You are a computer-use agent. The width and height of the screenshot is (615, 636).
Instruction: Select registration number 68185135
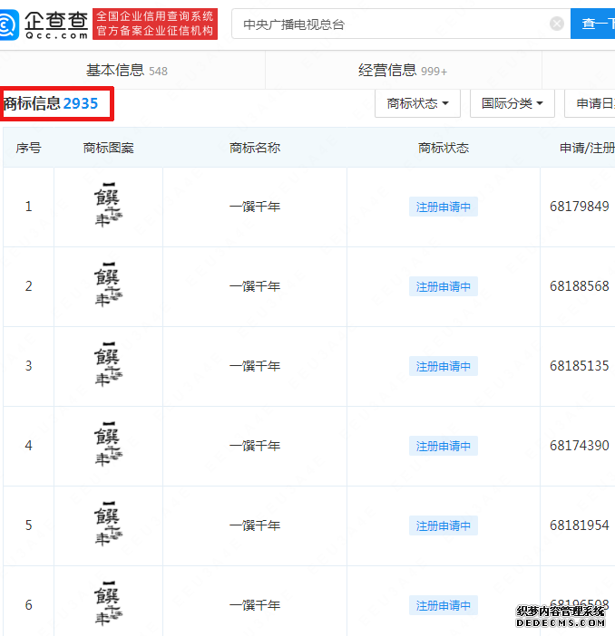[580, 366]
